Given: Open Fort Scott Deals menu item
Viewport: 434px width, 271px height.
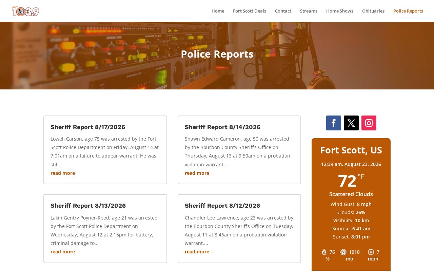Looking at the screenshot, I should point(250,11).
